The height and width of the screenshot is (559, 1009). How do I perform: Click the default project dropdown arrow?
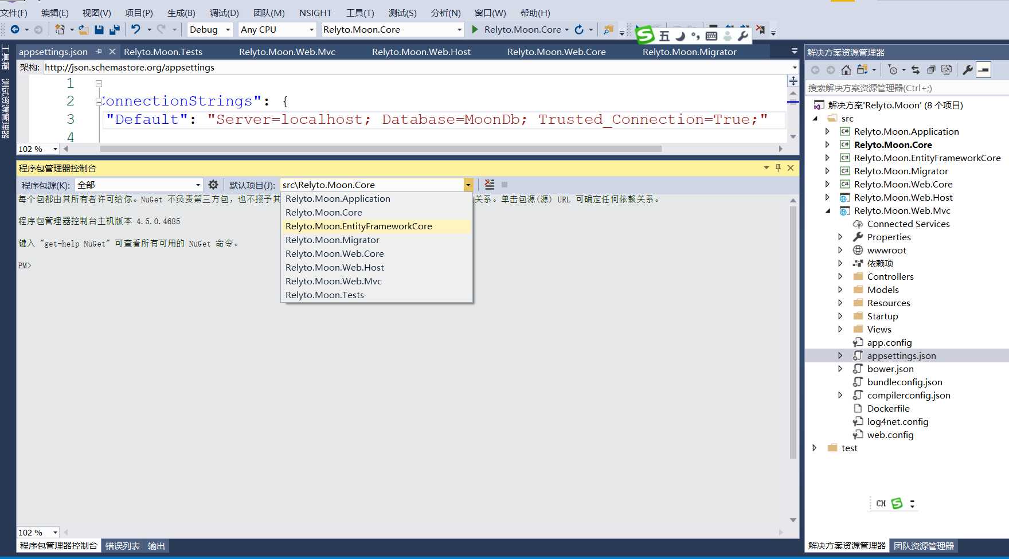coord(468,185)
